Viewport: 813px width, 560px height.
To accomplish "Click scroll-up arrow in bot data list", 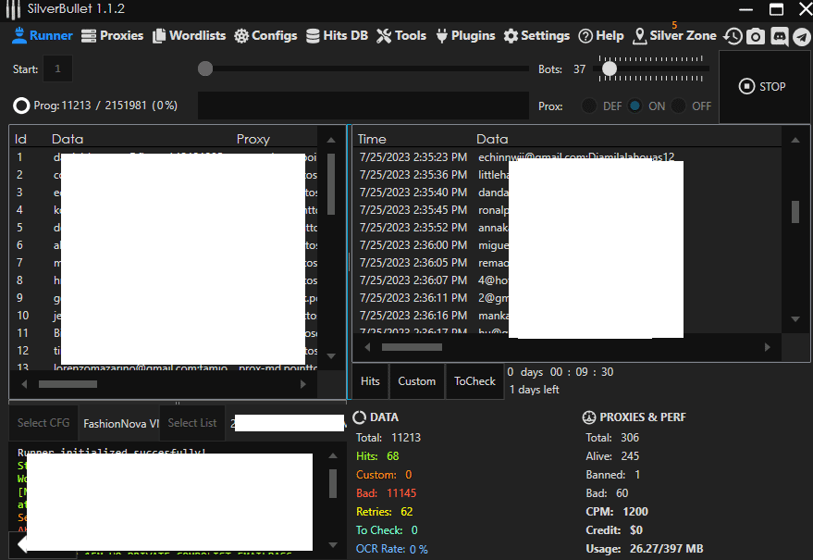I will (x=331, y=140).
